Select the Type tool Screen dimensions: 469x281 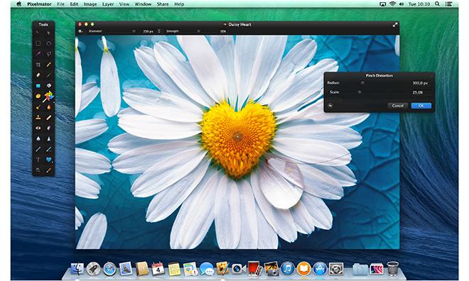click(38, 160)
